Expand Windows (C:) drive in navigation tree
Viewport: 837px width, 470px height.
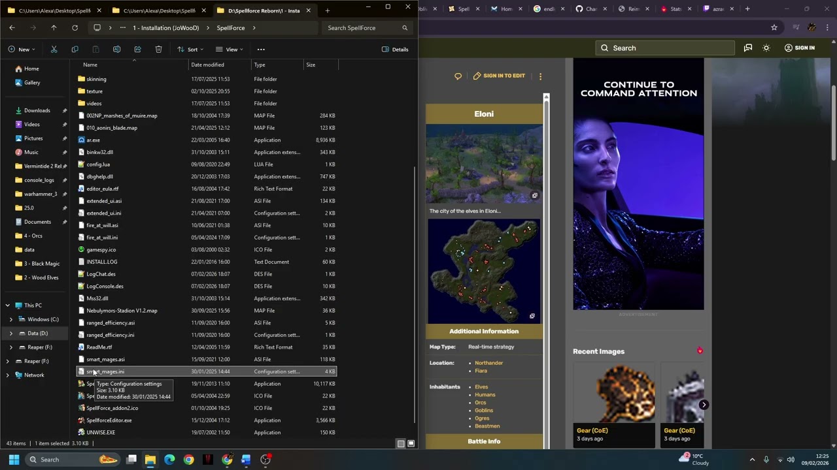11,319
